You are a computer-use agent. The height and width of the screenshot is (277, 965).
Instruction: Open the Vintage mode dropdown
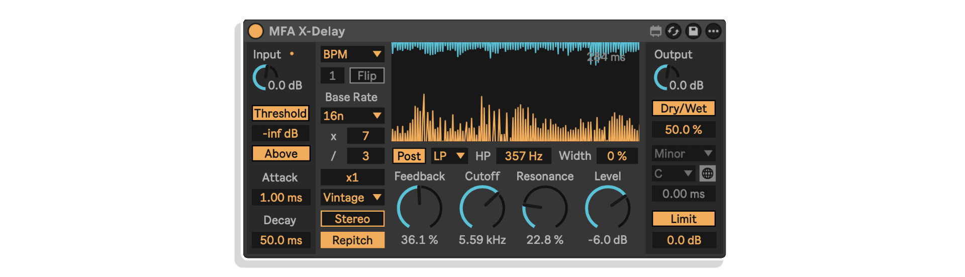click(352, 197)
